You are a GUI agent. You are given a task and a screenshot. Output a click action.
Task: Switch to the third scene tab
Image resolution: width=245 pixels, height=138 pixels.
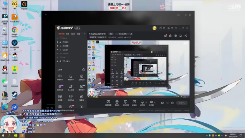pyautogui.click(x=73, y=34)
